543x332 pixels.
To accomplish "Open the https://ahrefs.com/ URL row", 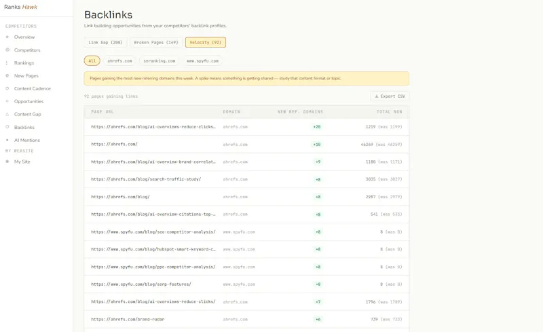I will [114, 144].
